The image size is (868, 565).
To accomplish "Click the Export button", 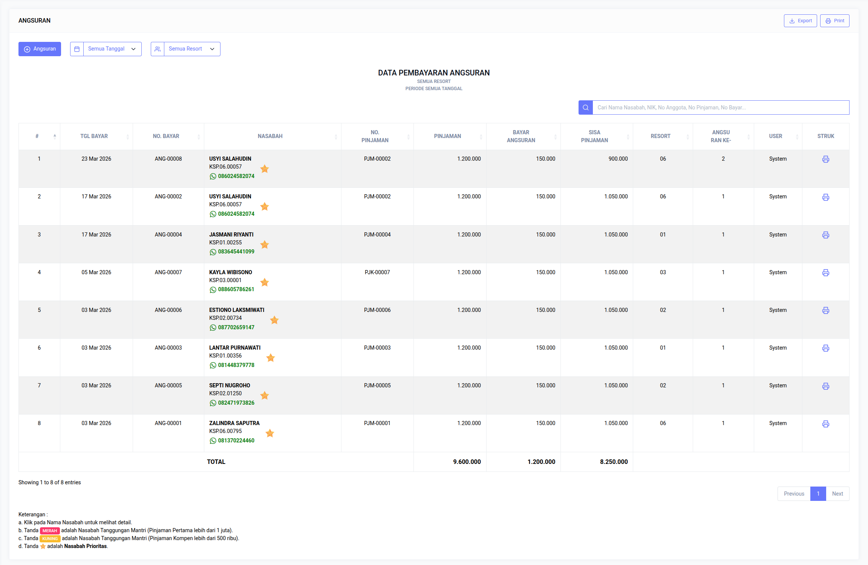I will click(x=801, y=21).
